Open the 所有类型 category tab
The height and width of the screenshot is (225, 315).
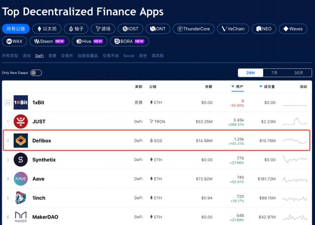point(10,56)
